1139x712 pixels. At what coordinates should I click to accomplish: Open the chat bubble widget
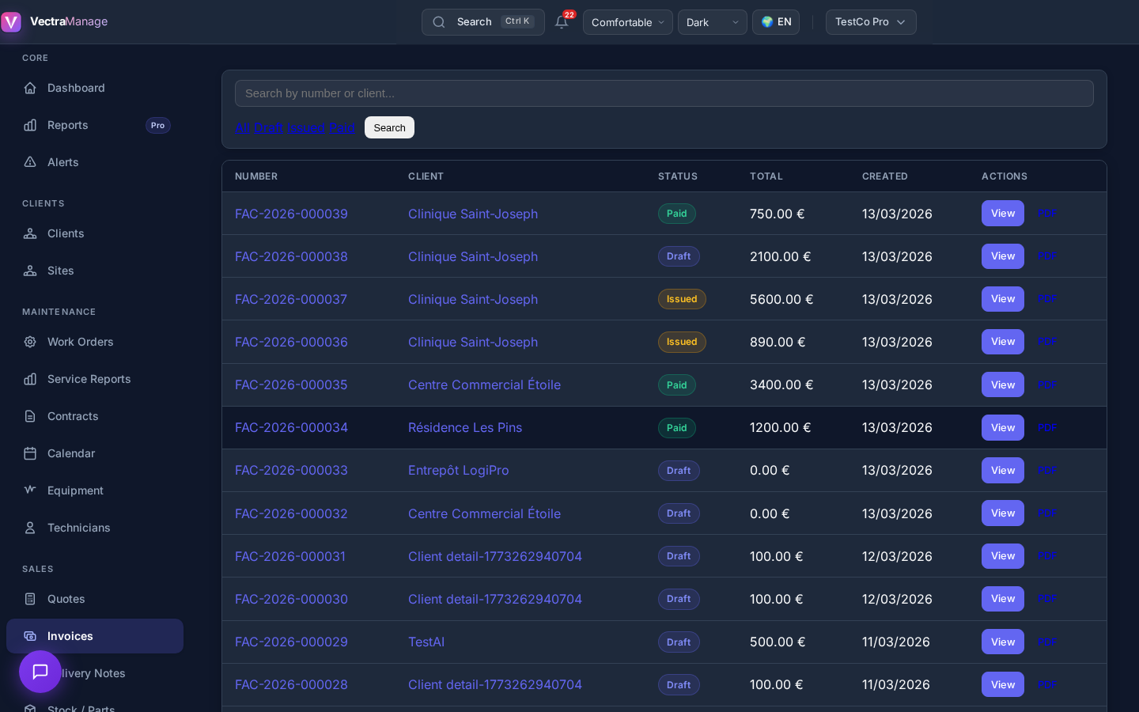click(x=40, y=672)
